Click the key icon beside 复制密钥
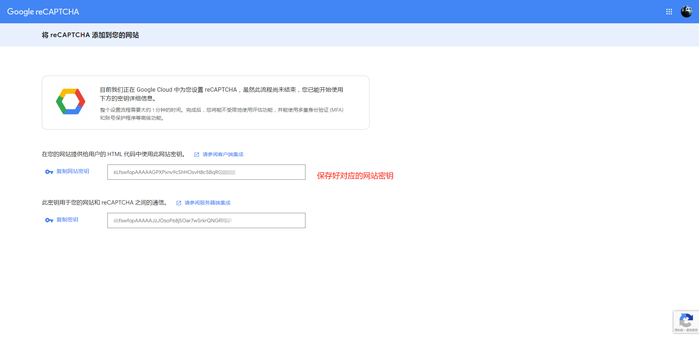Screen dimensions: 699x338 (x=49, y=220)
